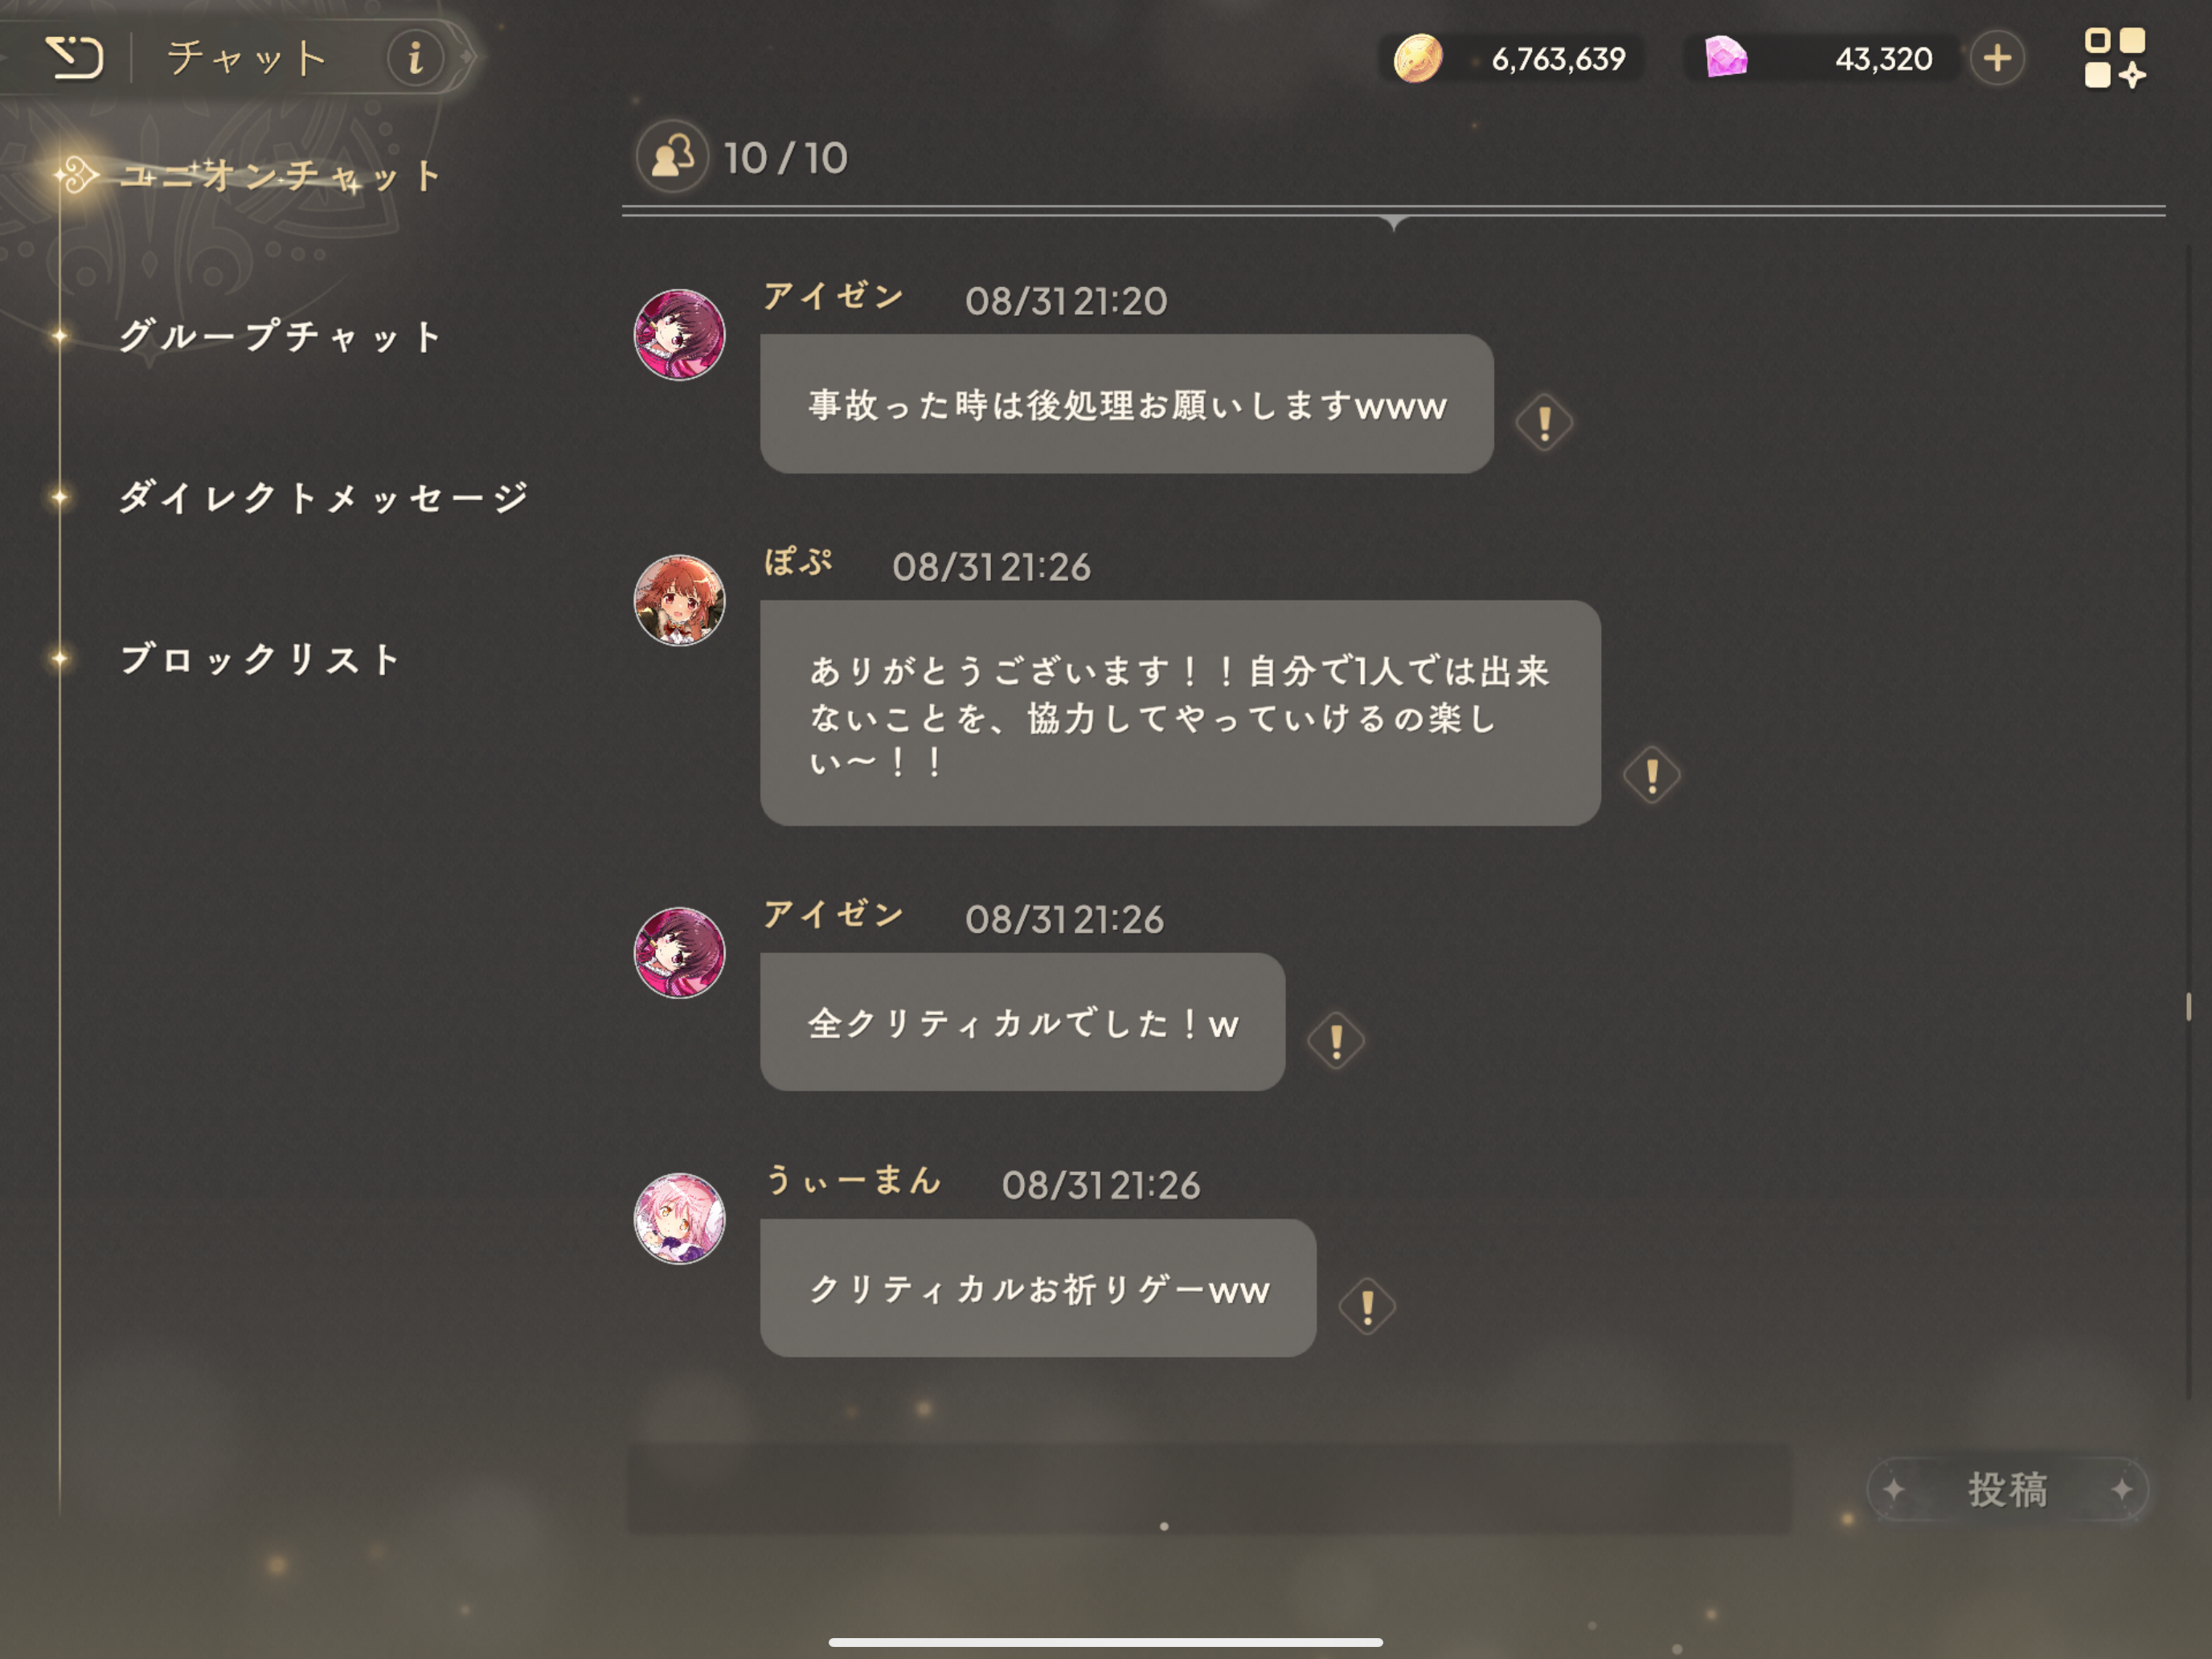The image size is (2212, 1659).
Task: Switch to グループチャット tab
Action: click(x=280, y=336)
